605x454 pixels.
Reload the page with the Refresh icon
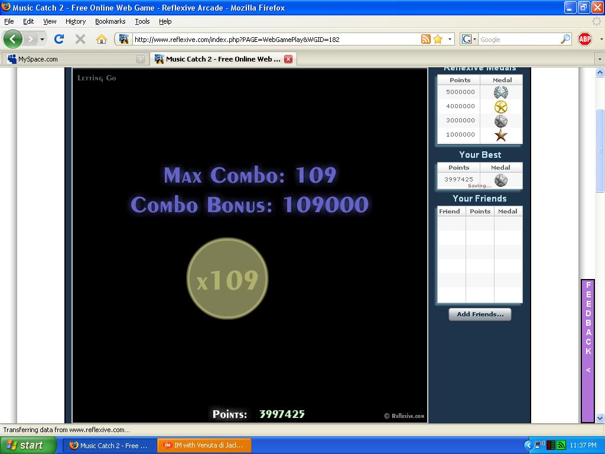click(x=59, y=39)
